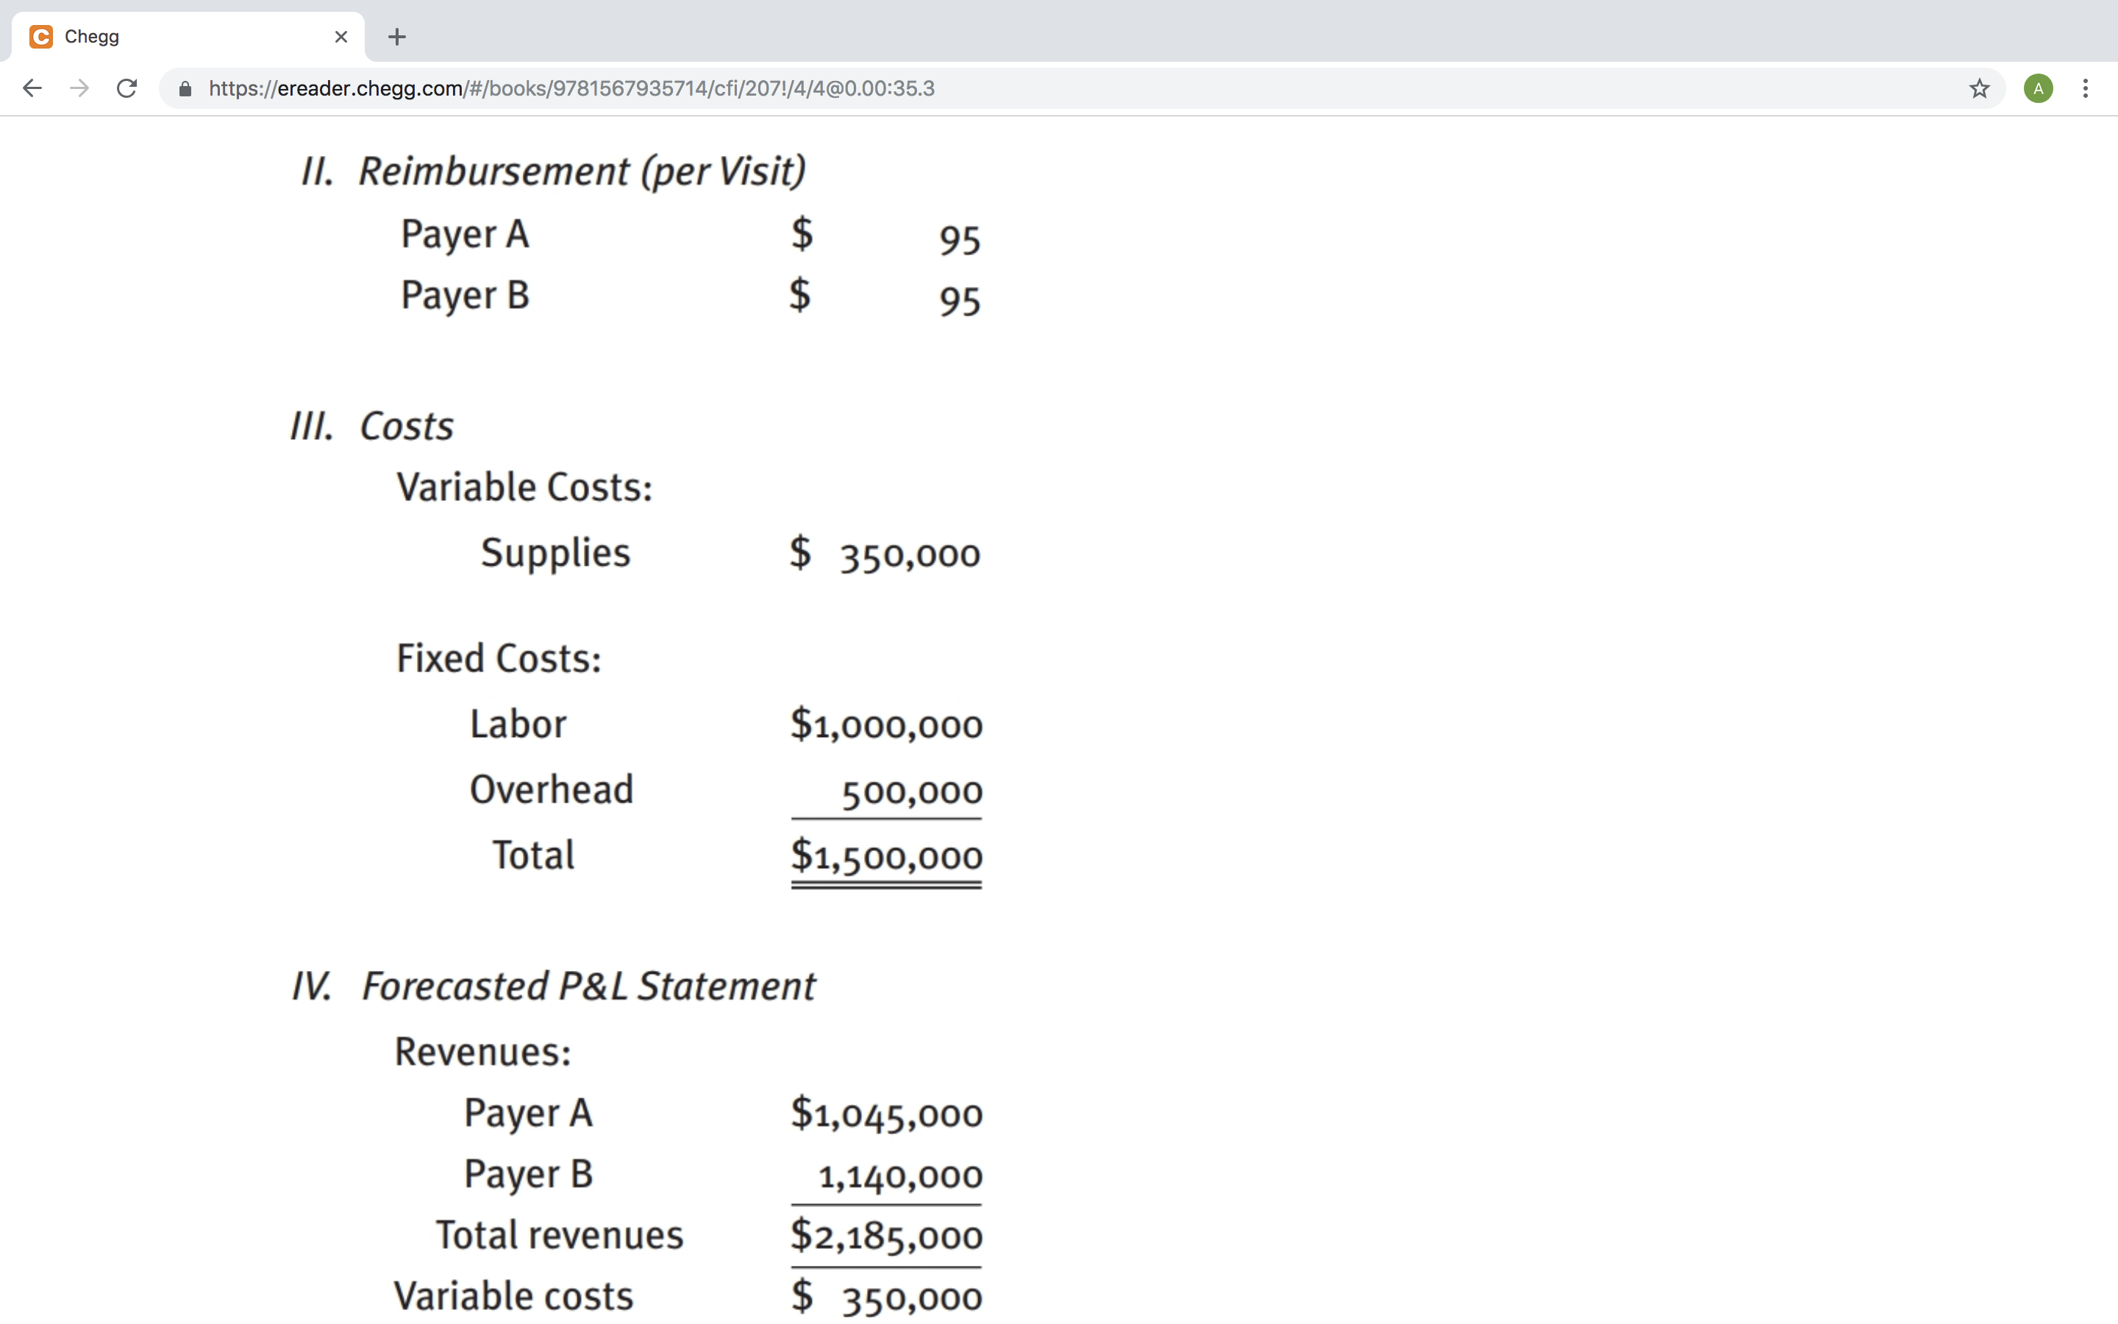Click the Supplies amount 350,000

[x=909, y=555]
